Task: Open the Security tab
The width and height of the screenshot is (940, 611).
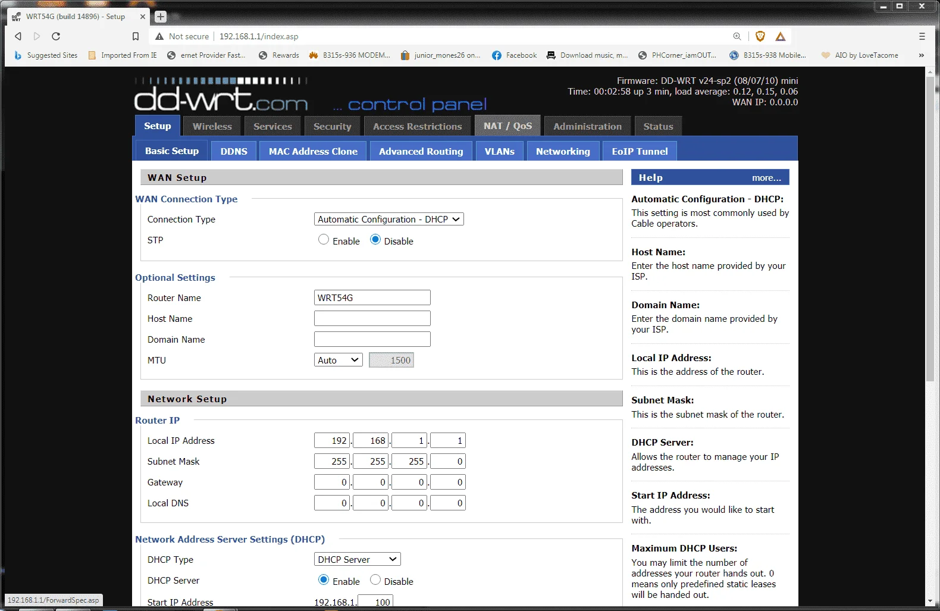Action: click(x=333, y=127)
